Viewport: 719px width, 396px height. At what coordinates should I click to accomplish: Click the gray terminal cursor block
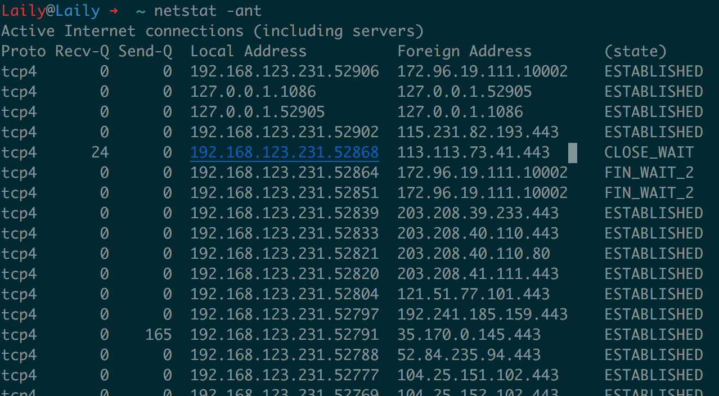pyautogui.click(x=572, y=152)
